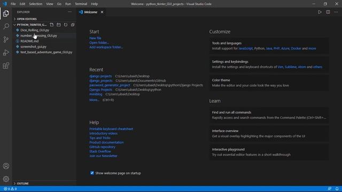342x192 pixels.
Task: Open the Source Control view
Action: click(6, 39)
